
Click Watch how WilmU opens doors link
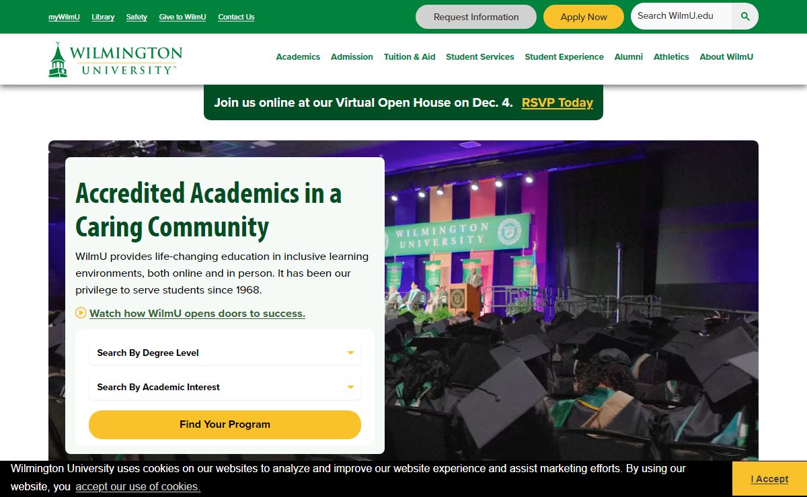pos(197,313)
